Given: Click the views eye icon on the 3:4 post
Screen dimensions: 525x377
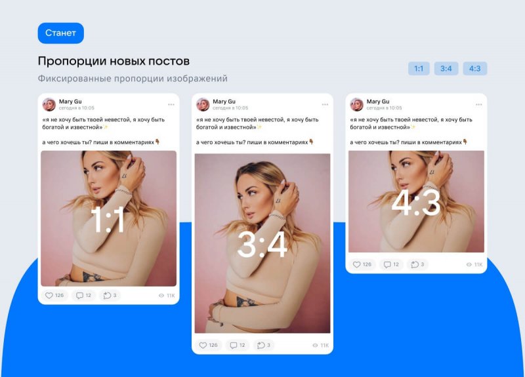Looking at the screenshot, I should click(x=315, y=346).
